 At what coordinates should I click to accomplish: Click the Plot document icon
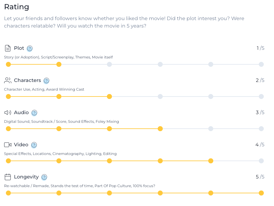tap(8, 48)
